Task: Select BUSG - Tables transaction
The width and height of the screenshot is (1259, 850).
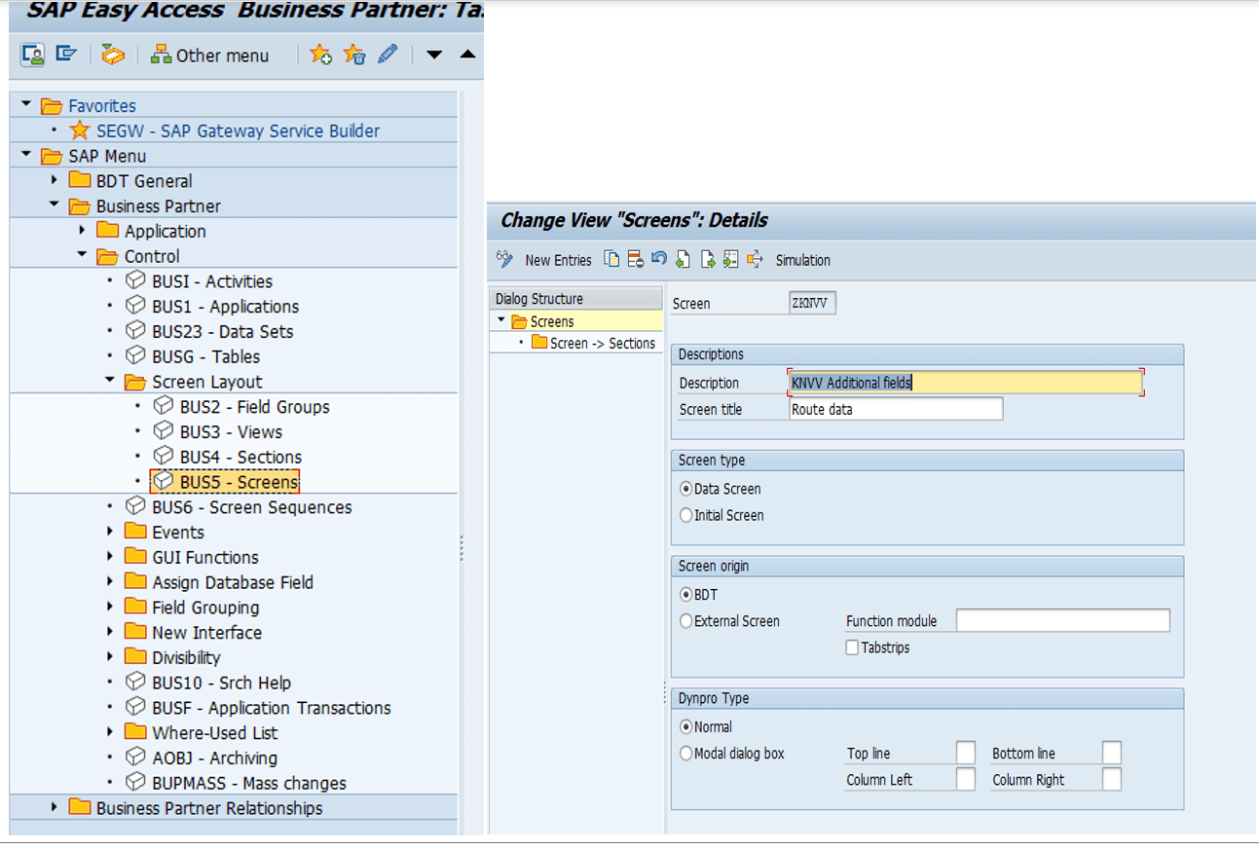Action: 205,356
